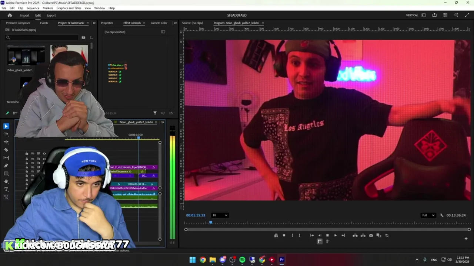Select the Selection tool arrow
This screenshot has height=266, width=474.
(6, 126)
